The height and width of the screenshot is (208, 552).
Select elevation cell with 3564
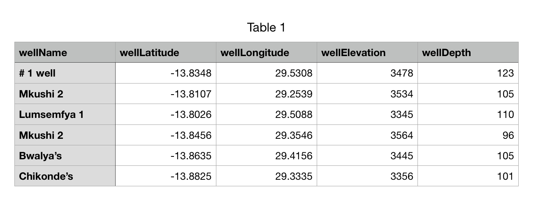pos(367,135)
